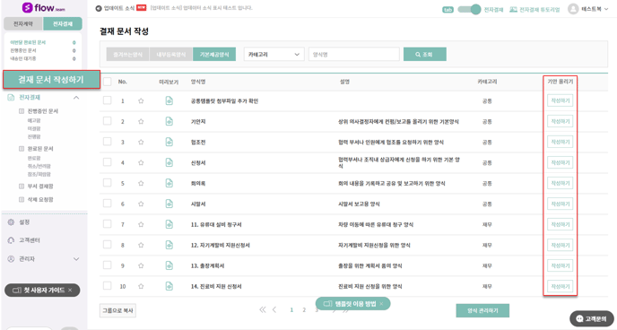Image resolution: width=617 pixels, height=330 pixels.
Task: Click the 양식명 search input field
Action: [354, 55]
